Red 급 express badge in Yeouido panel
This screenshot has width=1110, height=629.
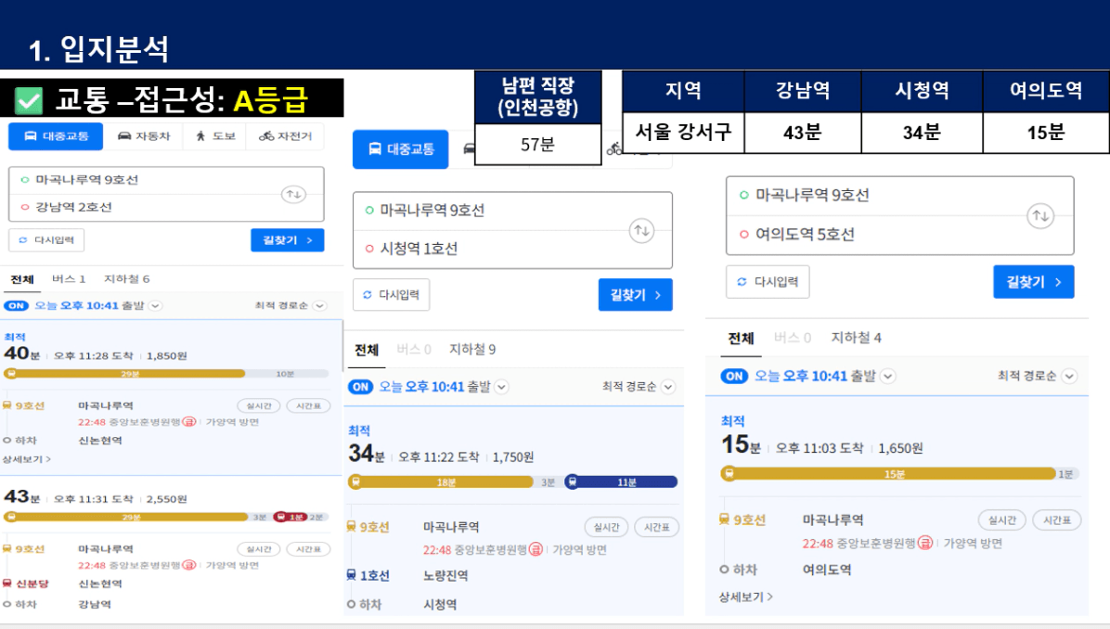tap(924, 544)
